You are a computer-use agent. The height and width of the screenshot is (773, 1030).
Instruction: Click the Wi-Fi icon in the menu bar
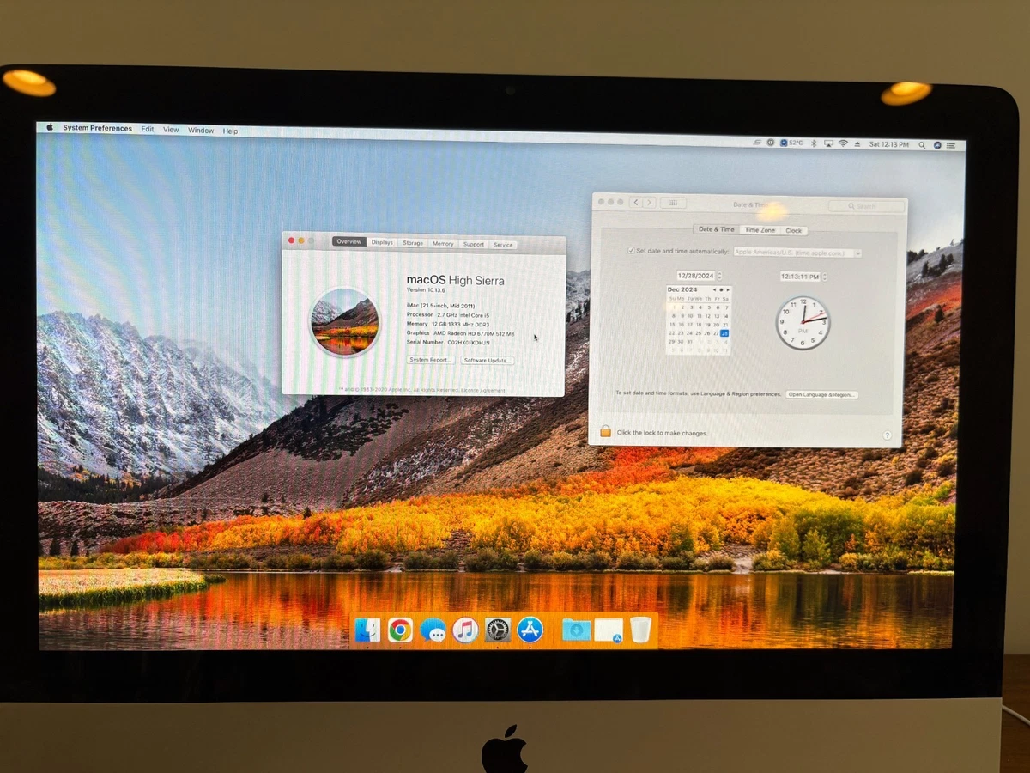click(844, 144)
